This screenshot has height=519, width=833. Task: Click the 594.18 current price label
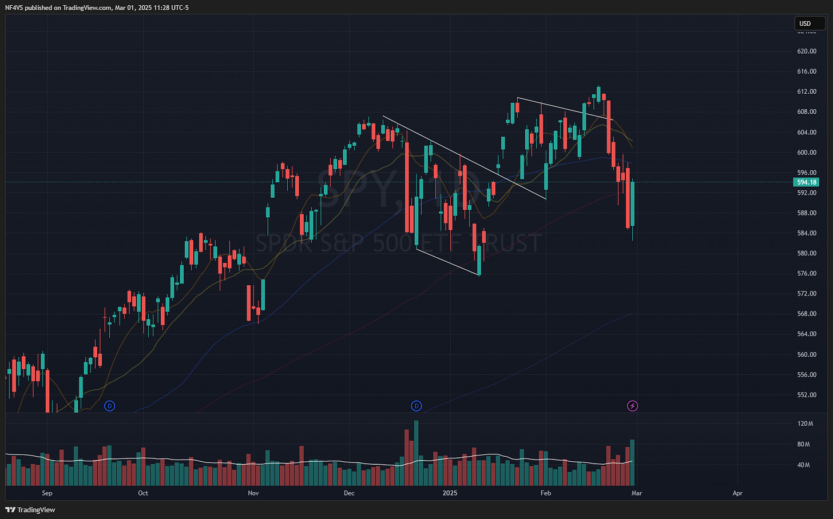click(x=807, y=182)
